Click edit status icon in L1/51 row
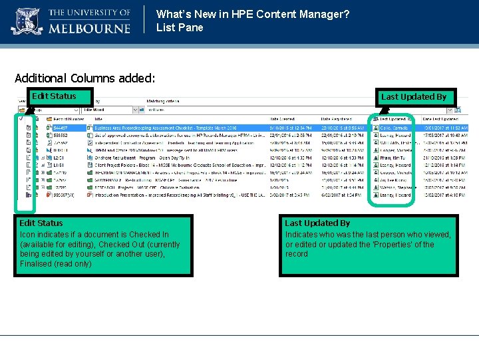 (29, 165)
